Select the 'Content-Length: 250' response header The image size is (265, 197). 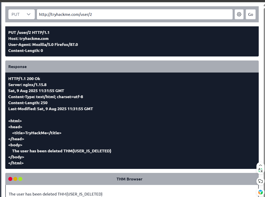28,103
